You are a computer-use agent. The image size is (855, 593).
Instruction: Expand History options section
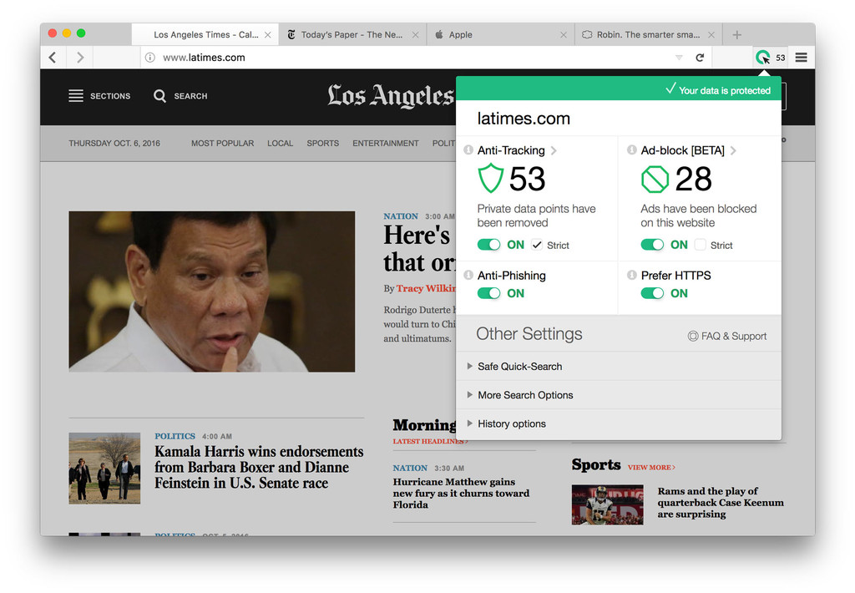click(x=511, y=424)
